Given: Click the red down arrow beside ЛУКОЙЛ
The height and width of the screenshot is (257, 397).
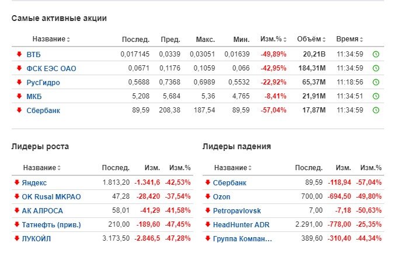Looking at the screenshot, I should click(x=17, y=238).
